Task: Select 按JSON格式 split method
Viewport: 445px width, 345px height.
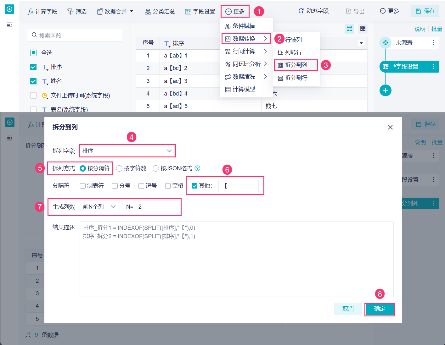Action: (x=156, y=168)
